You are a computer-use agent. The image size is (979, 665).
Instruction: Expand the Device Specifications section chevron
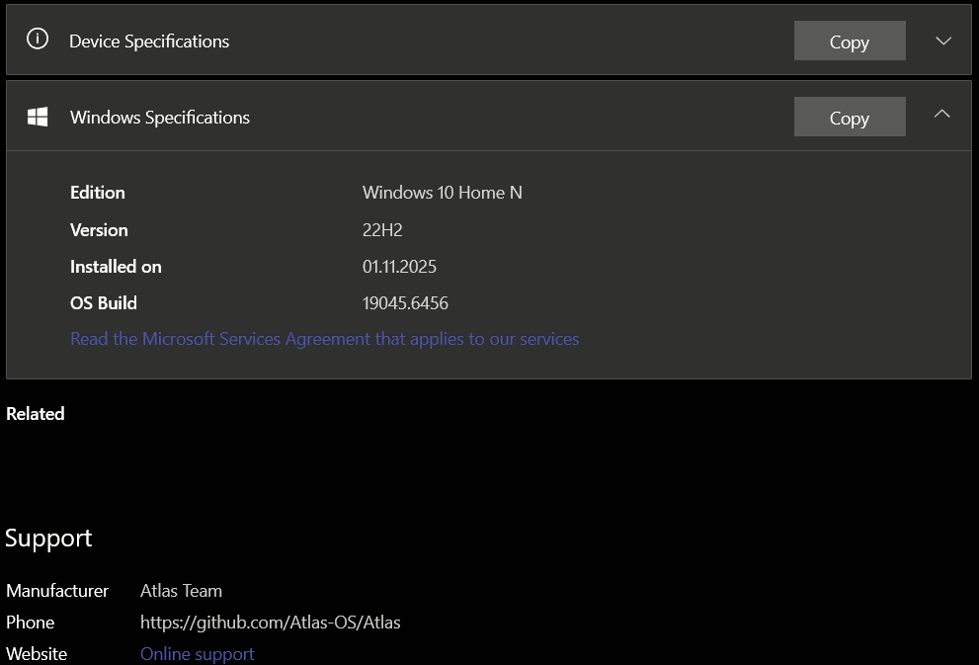click(x=942, y=41)
